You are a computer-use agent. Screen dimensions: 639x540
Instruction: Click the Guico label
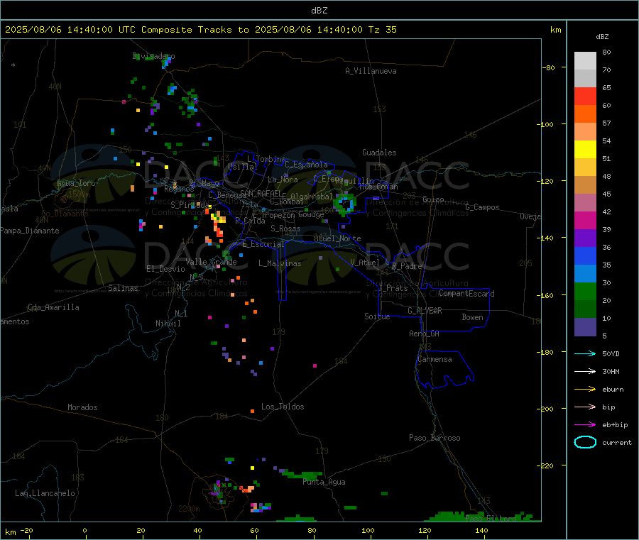coord(433,199)
